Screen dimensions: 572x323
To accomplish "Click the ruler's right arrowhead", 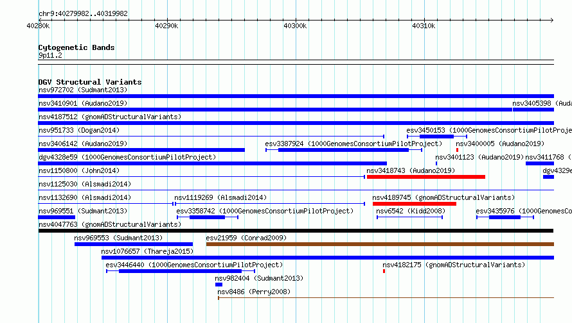I will point(552,20).
